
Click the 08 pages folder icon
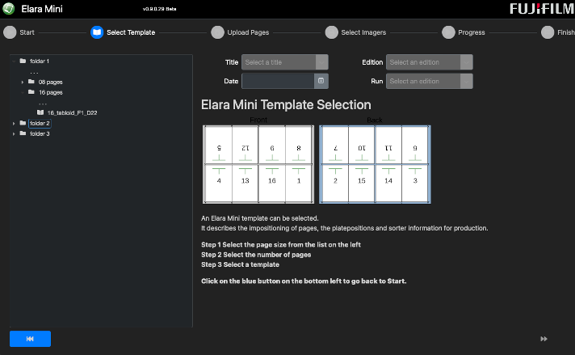pos(31,82)
